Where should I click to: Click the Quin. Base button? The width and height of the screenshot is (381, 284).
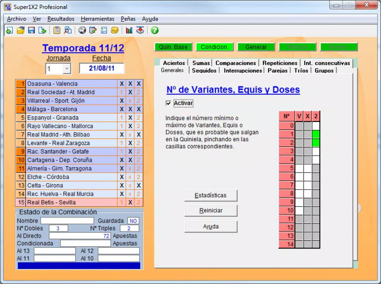click(173, 47)
